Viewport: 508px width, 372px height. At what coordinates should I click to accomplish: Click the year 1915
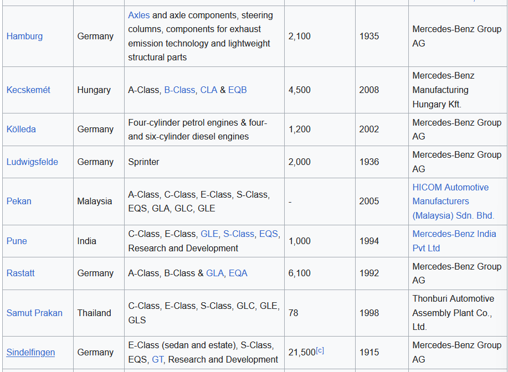point(369,352)
